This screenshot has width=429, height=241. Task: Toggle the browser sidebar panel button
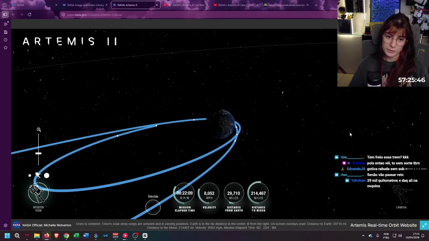pos(5,14)
